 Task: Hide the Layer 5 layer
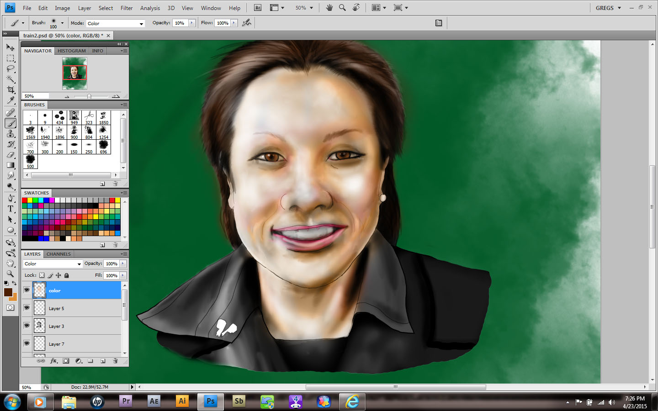click(27, 308)
